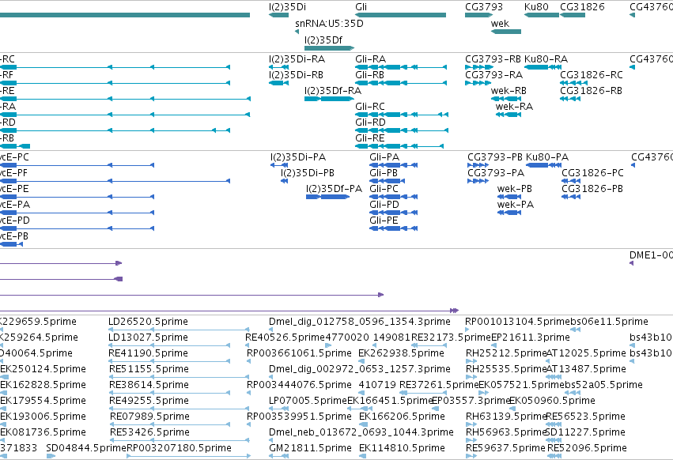This screenshot has width=673, height=460.
Task: Select the snRNA:U5:35D gene label
Action: 329,23
